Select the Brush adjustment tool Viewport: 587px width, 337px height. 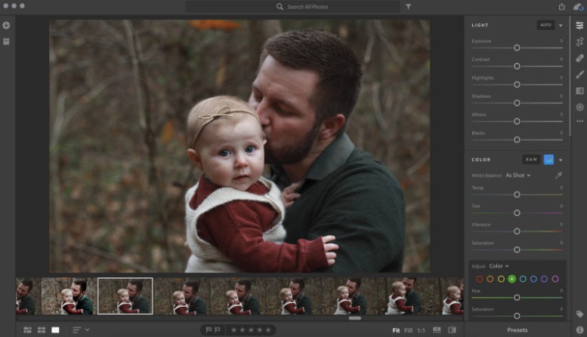(x=579, y=75)
